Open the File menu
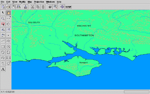This screenshot has width=150, height=94. pyautogui.click(x=2, y=2)
